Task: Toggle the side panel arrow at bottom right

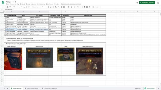Action: (x=158, y=88)
